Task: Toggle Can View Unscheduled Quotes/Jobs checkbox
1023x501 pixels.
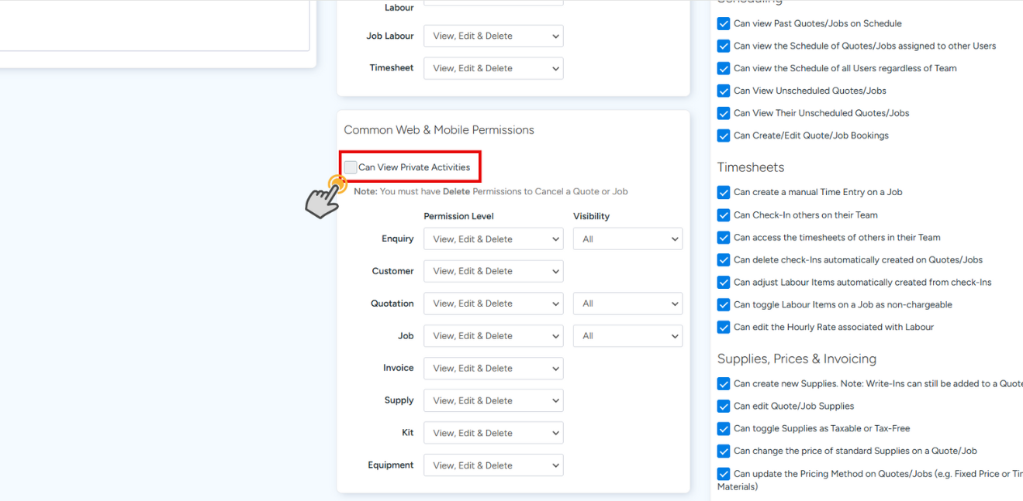Action: pos(724,91)
